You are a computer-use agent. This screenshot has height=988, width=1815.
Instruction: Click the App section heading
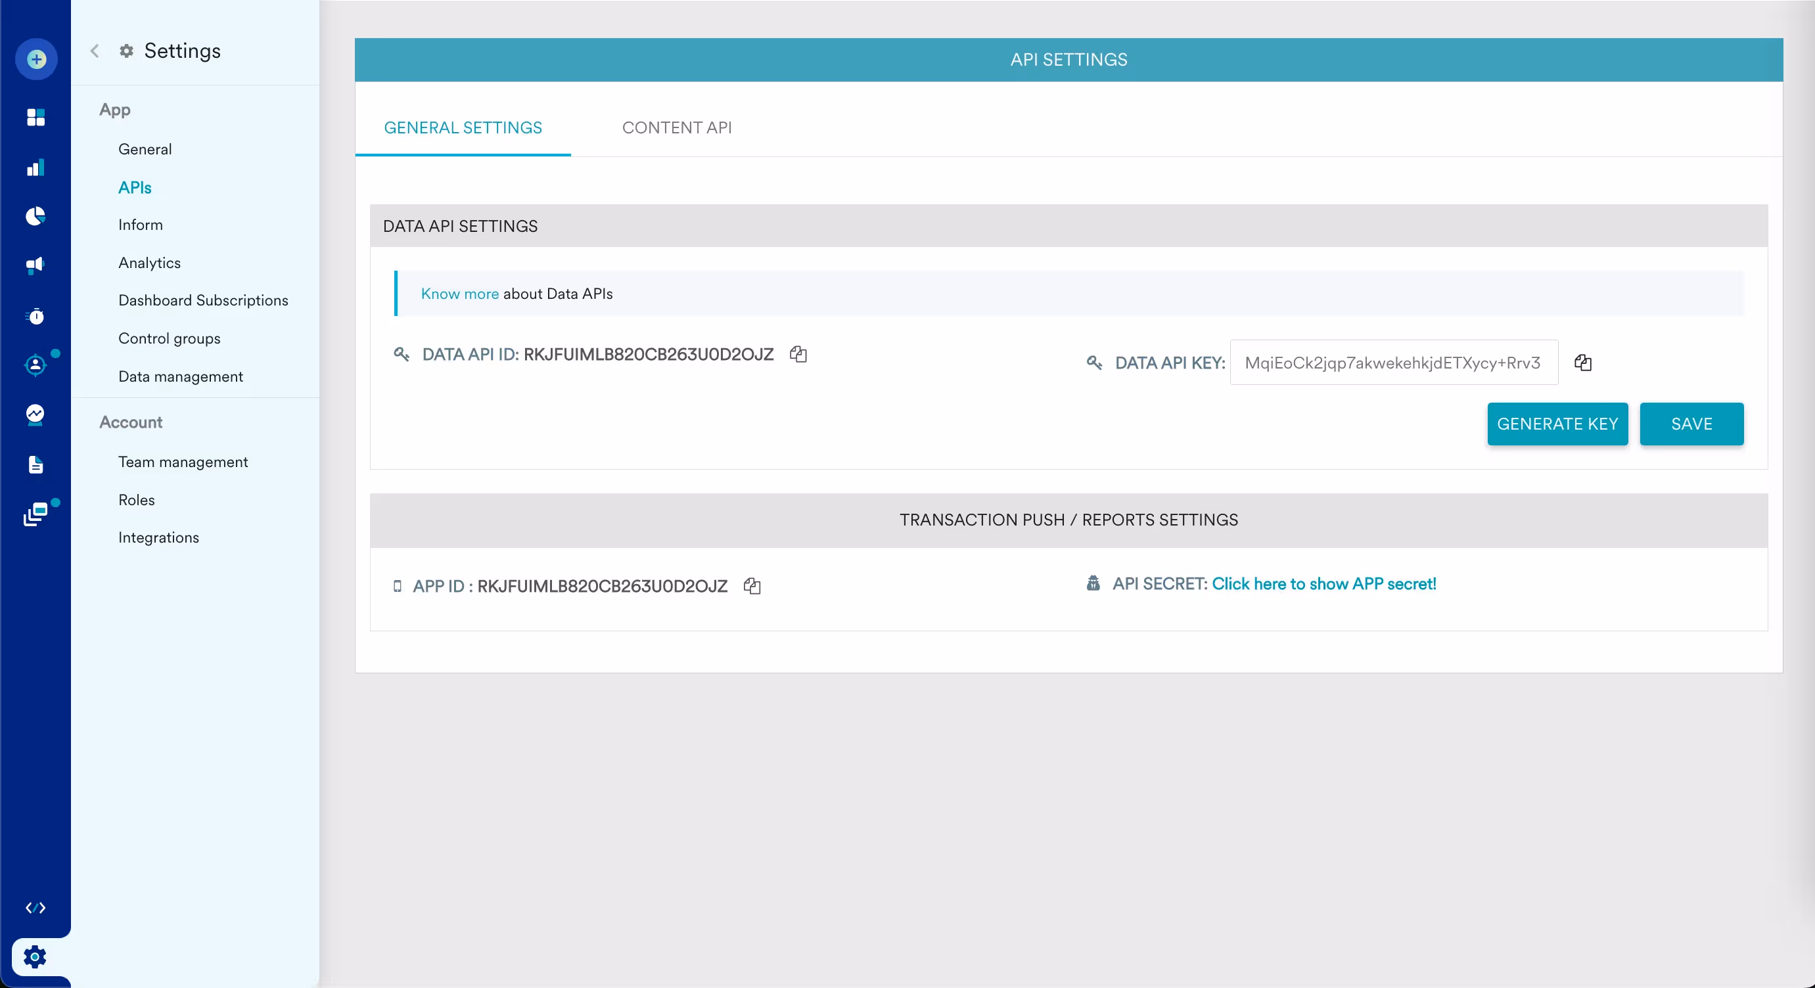click(115, 110)
